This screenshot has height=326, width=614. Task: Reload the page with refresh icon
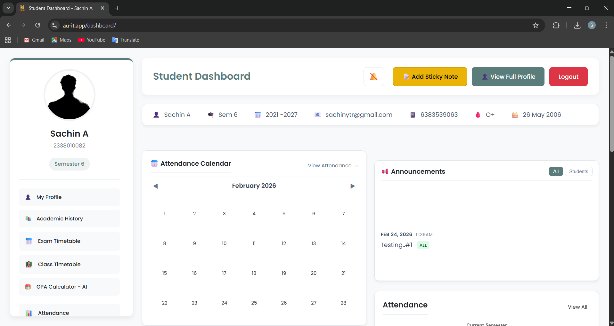[38, 25]
